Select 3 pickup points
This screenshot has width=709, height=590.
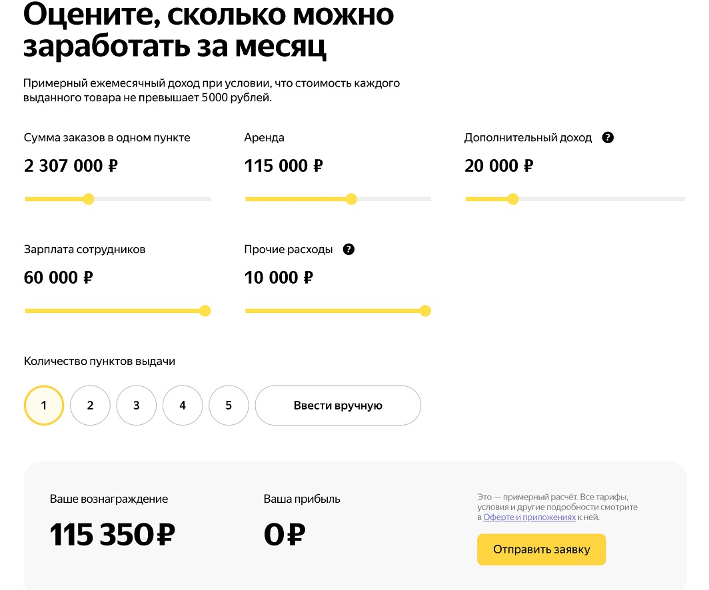[x=136, y=405]
